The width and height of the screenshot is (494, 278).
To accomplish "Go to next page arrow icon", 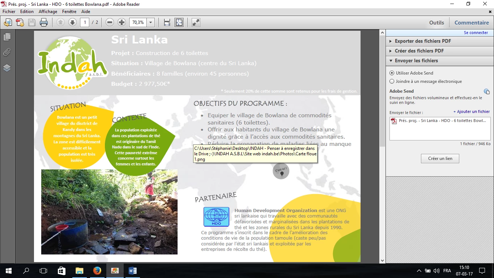I will pos(72,22).
